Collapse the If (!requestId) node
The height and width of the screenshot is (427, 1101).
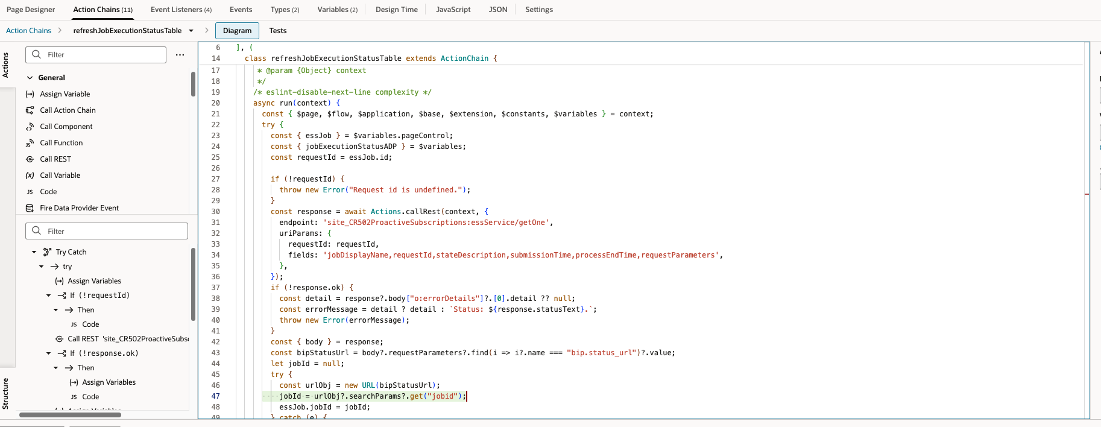point(49,296)
